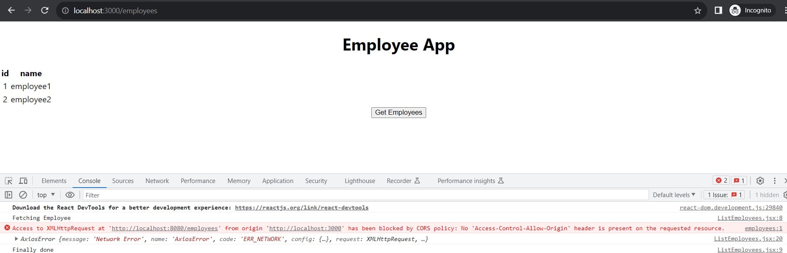Click the Fetching Employee log message
This screenshot has width=787, height=253.
(42, 218)
